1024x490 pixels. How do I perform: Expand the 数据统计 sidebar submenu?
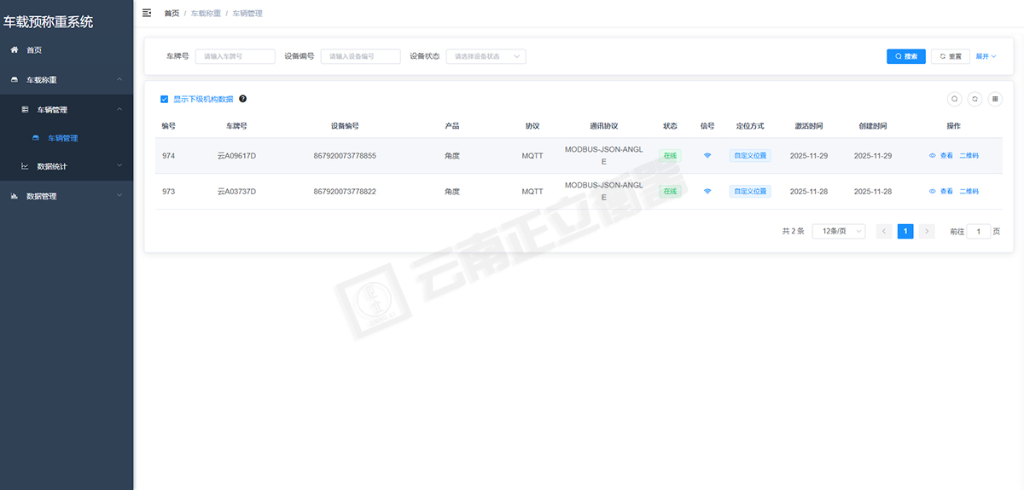pos(67,166)
